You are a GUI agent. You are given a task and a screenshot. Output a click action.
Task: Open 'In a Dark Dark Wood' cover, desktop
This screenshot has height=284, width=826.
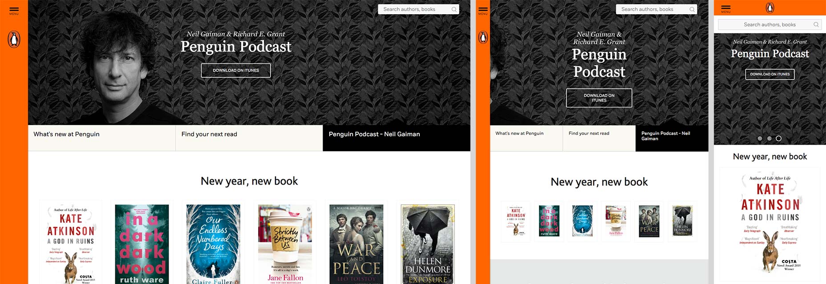point(142,244)
